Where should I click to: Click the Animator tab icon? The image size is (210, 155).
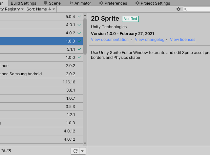(71, 3)
